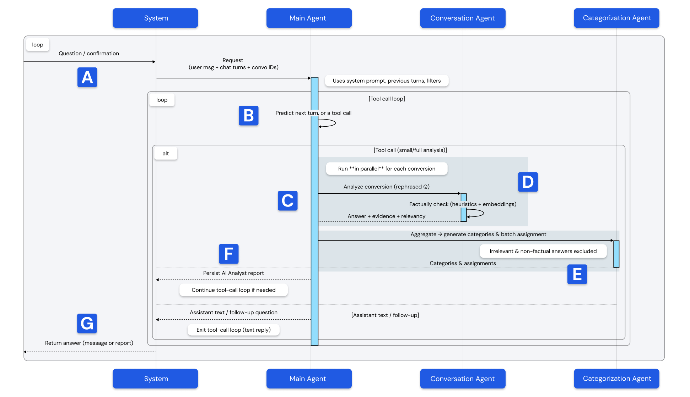Select the Categorization Agent box in the footer row
The height and width of the screenshot is (397, 690).
(616, 379)
